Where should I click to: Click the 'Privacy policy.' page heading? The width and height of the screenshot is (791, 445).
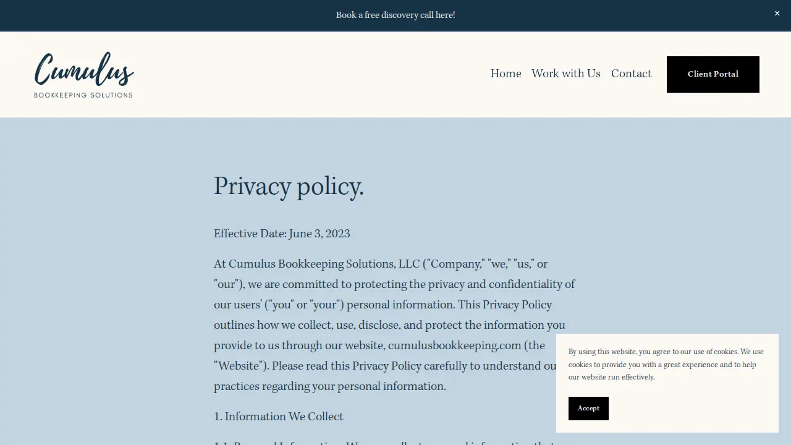pos(289,187)
